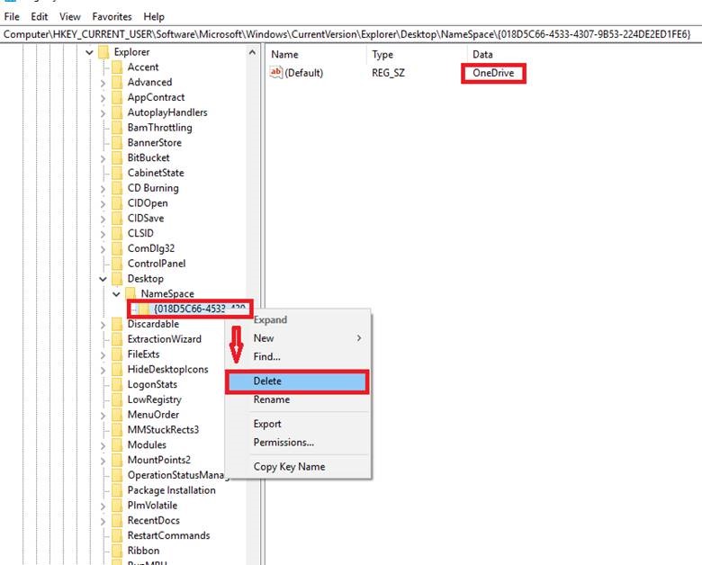Select the OperationStatusManager key label
The width and height of the screenshot is (702, 565).
pos(177,475)
